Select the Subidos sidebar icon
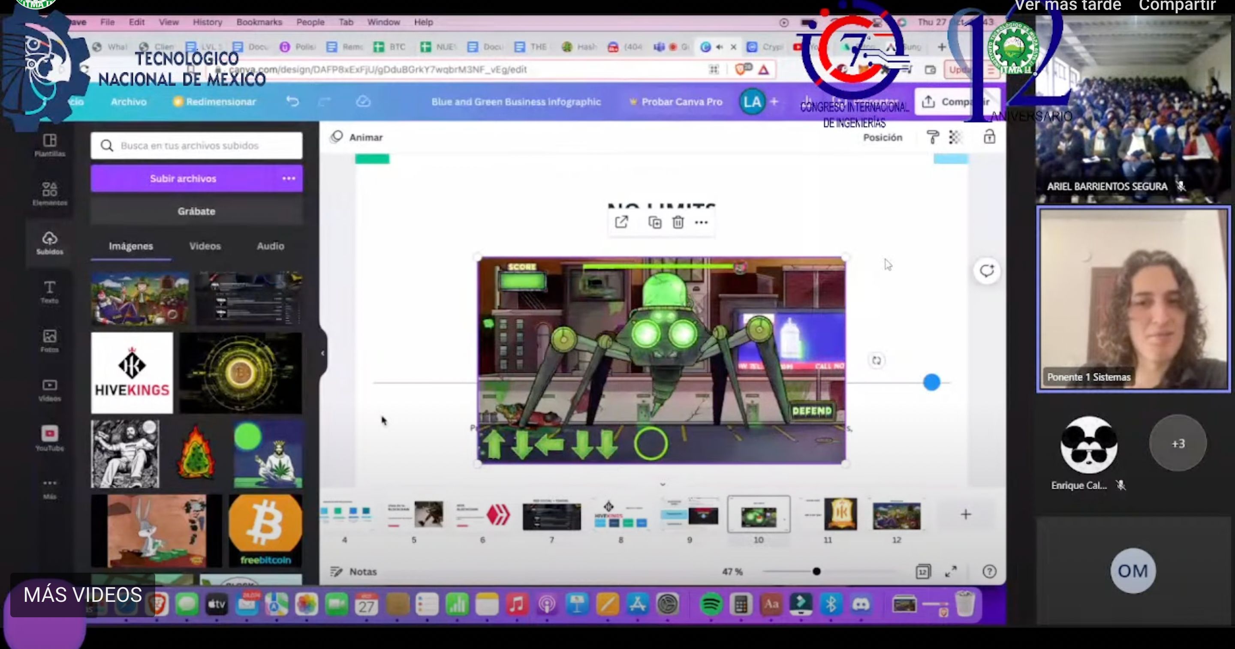 coord(49,243)
